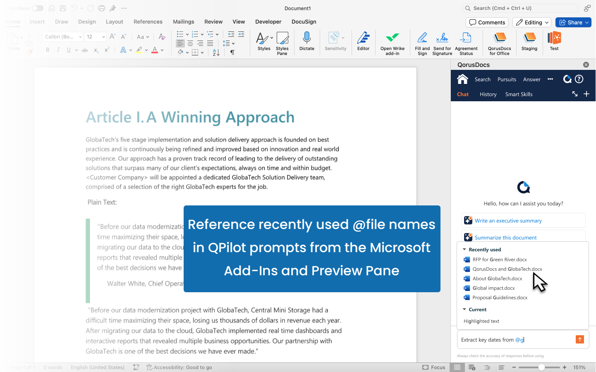Image resolution: width=596 pixels, height=372 pixels.
Task: Justify paragraph text
Action: [x=210, y=43]
